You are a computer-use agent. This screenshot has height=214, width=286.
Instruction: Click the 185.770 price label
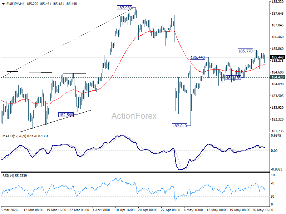pyautogui.click(x=246, y=51)
